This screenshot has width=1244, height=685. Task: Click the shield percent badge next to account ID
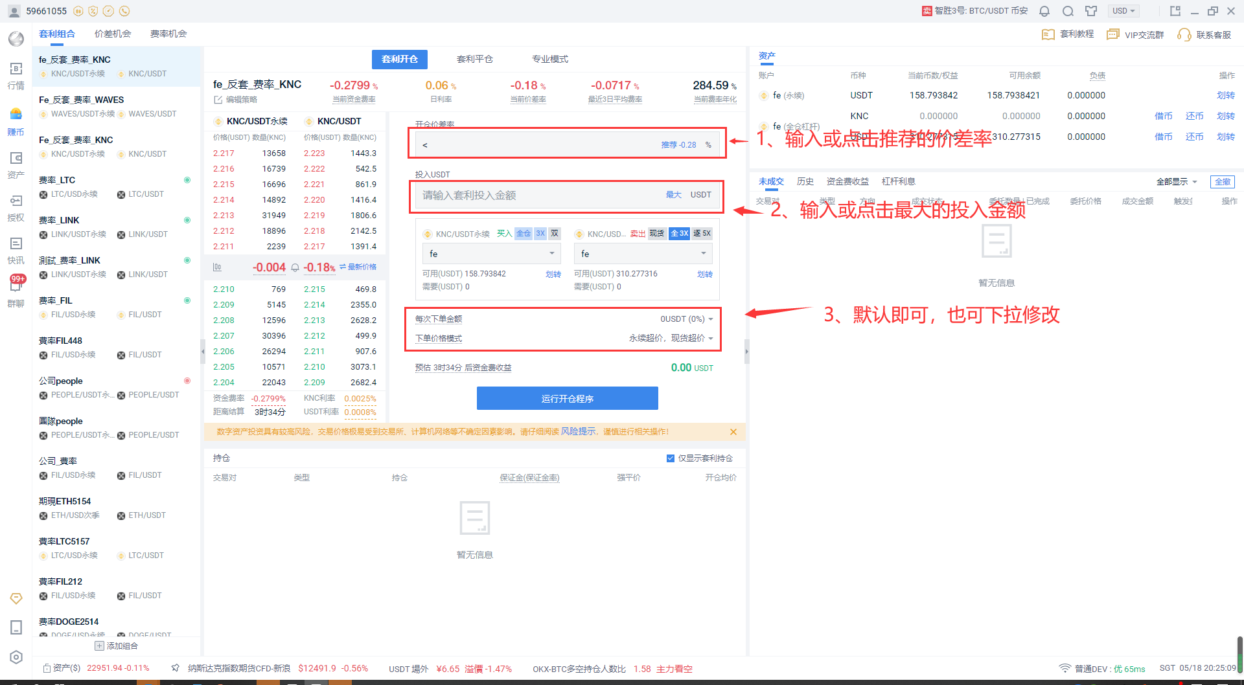pos(93,11)
